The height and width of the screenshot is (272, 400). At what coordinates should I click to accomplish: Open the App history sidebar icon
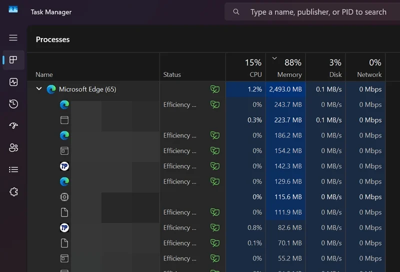coord(13,104)
